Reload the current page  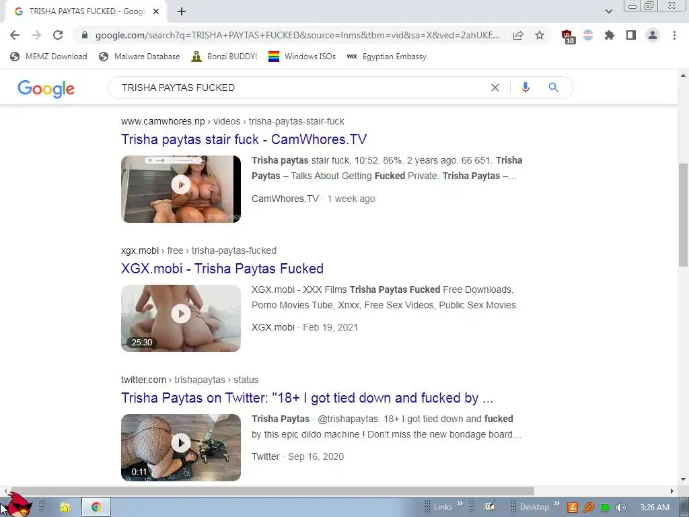tap(58, 35)
